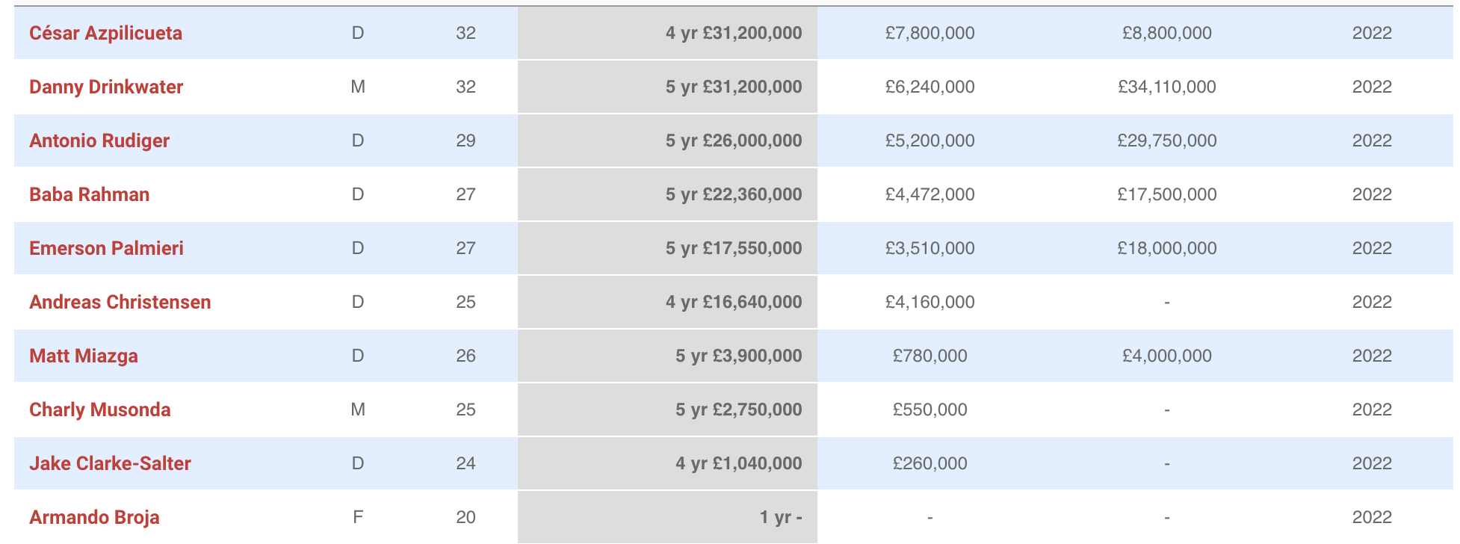
Task: Click the 4 yr £16,640,000 contract cell
Action: pos(733,302)
